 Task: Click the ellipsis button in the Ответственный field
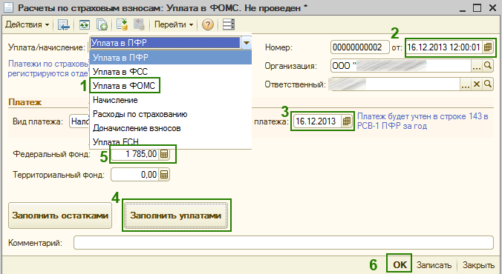pyautogui.click(x=465, y=84)
